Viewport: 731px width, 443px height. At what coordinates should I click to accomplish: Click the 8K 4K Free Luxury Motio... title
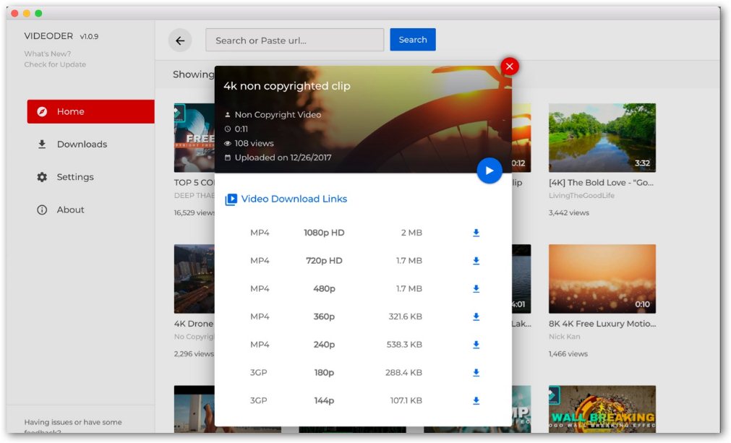[x=602, y=324]
